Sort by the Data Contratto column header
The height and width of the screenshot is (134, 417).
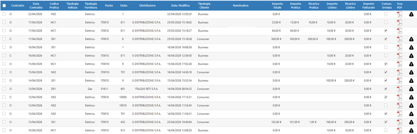(36, 6)
